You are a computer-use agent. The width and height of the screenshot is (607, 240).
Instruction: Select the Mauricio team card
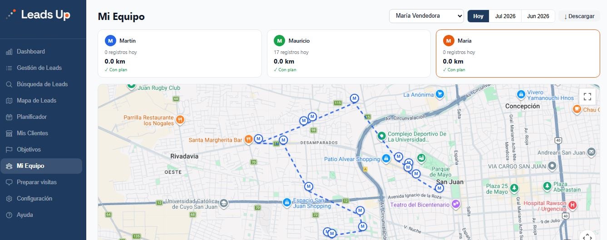coord(349,54)
